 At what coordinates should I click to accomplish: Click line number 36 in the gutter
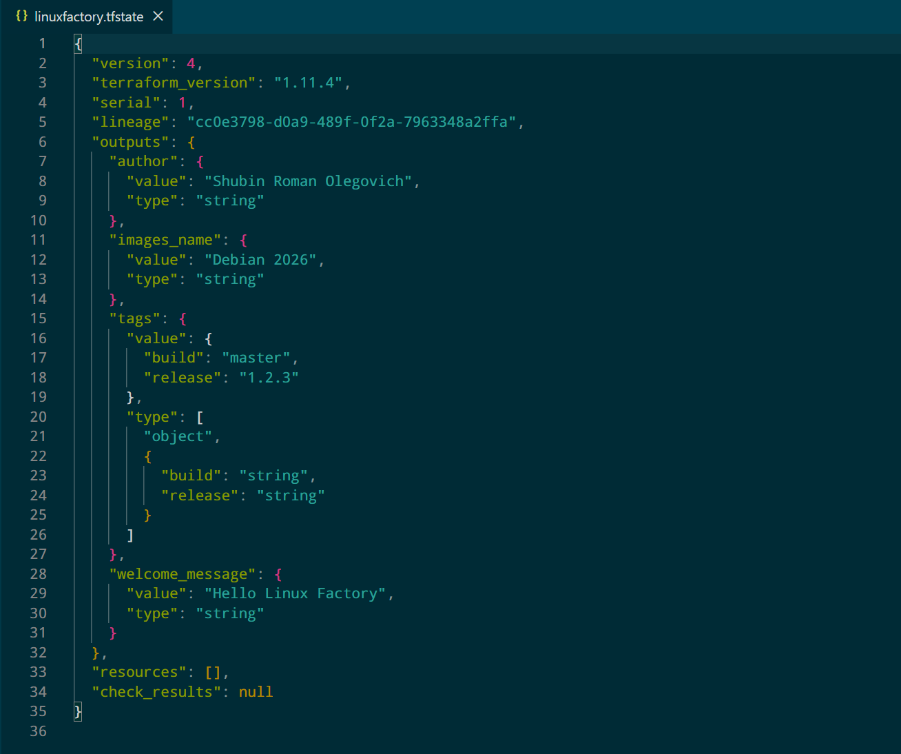coord(39,731)
